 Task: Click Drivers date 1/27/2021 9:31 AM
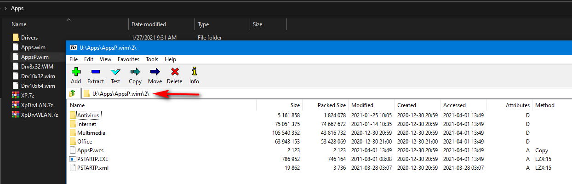click(x=154, y=38)
